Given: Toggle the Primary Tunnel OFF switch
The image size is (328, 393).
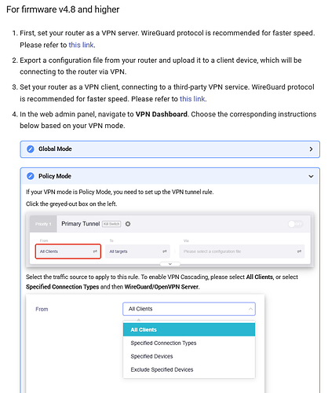Looking at the screenshot, I should click(295, 224).
